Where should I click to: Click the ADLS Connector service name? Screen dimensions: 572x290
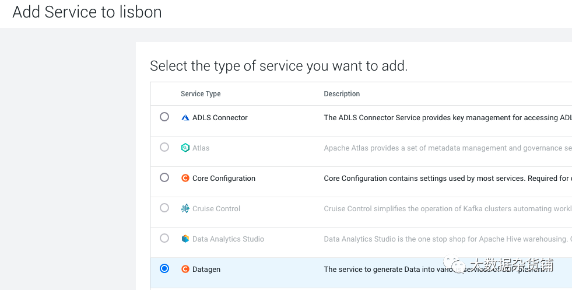(220, 117)
